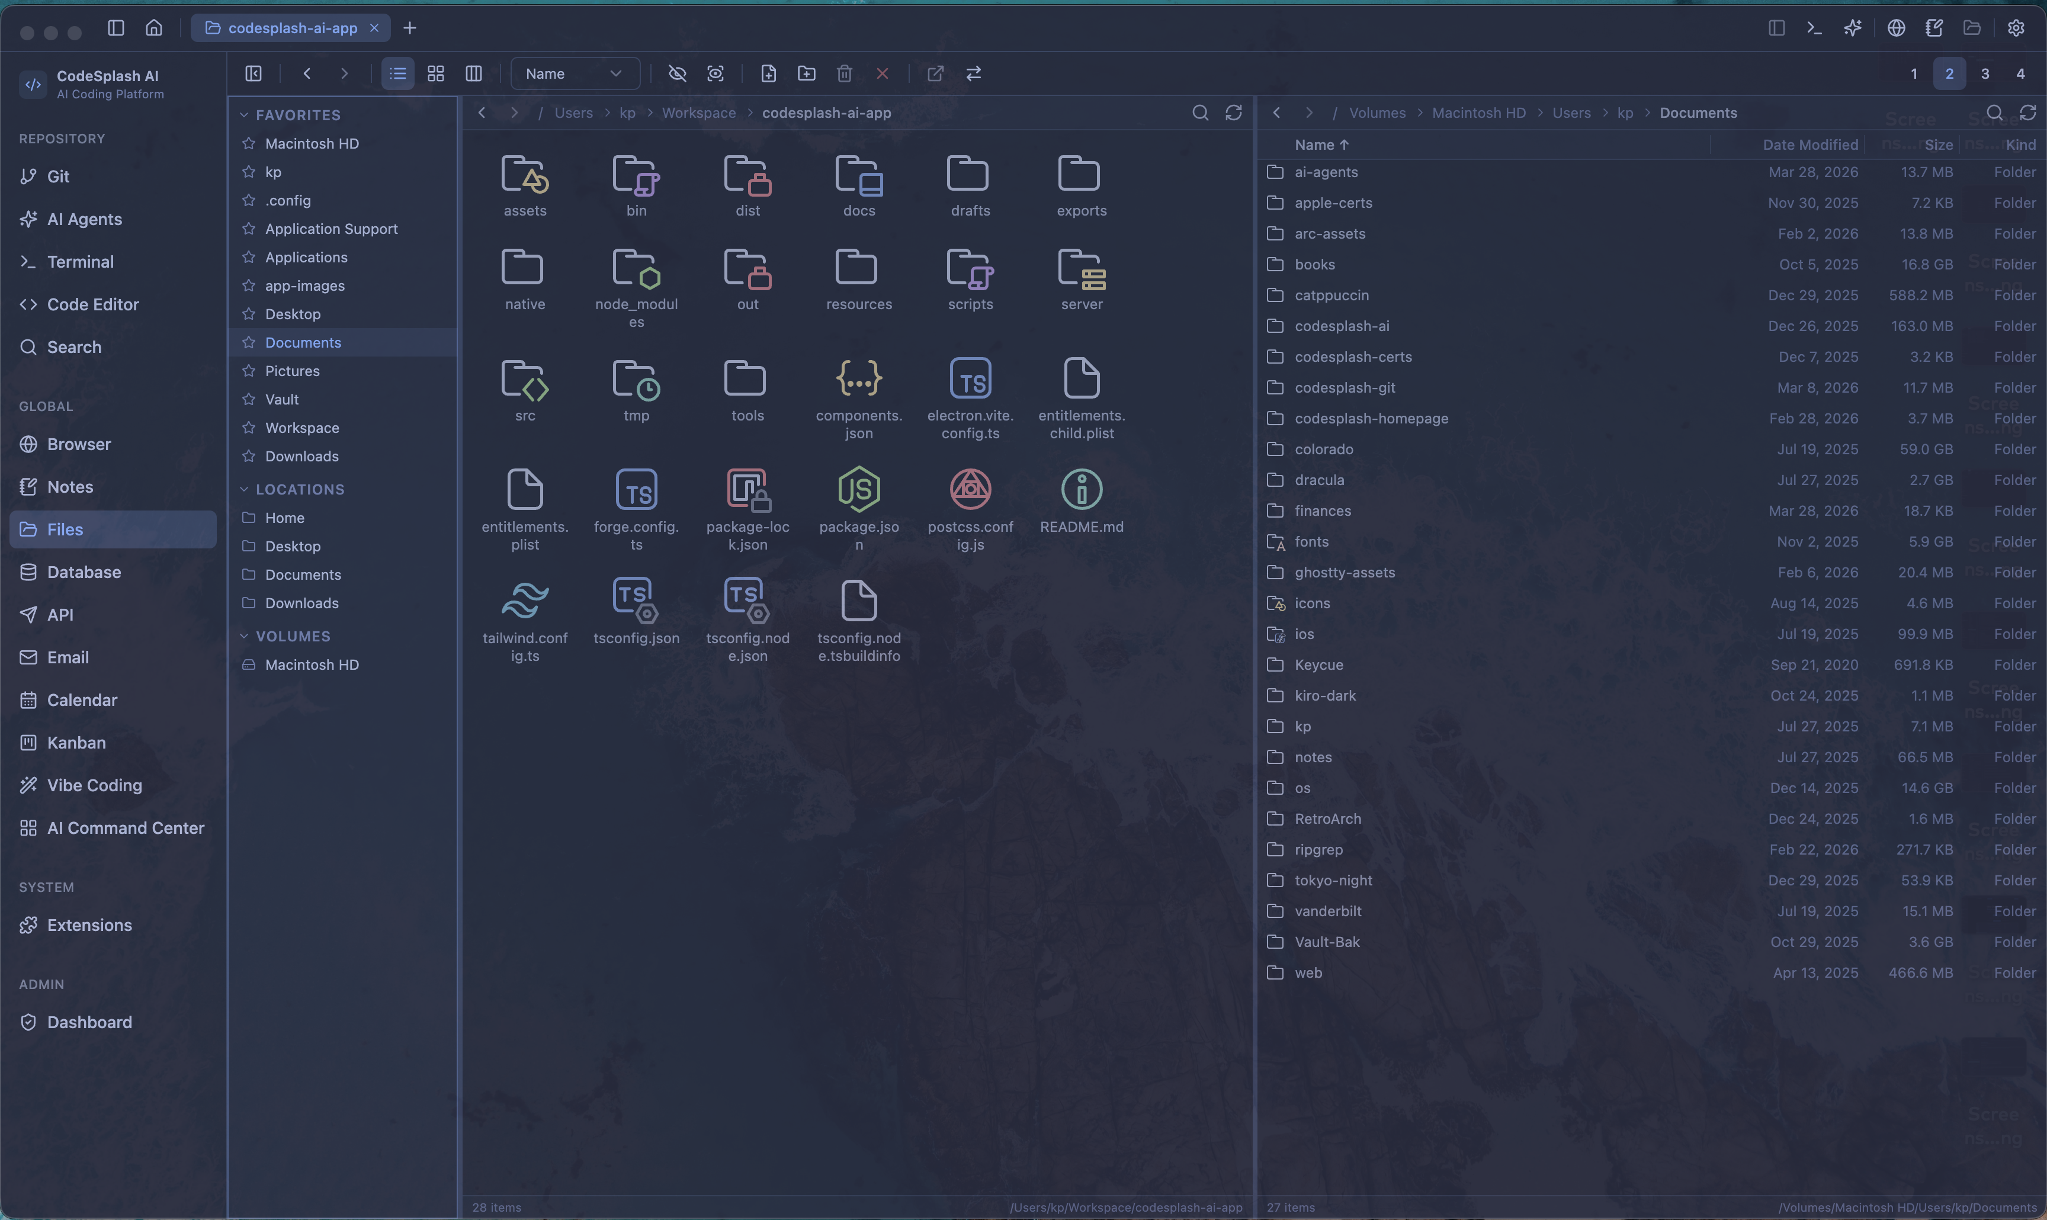Collapse the left sidebar with the panel toggle
This screenshot has height=1220, width=2047.
coord(253,73)
